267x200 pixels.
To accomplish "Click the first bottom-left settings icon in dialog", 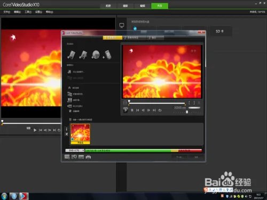I will tap(67, 157).
